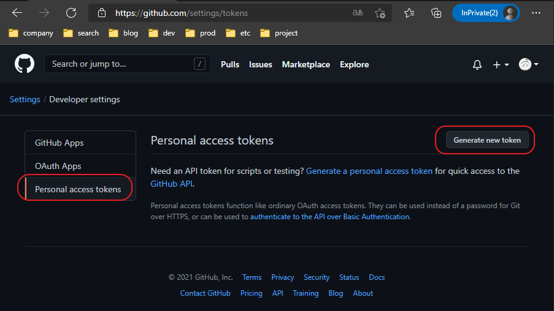This screenshot has width=554, height=311.
Task: Focus the Search or jump to field
Action: pos(128,64)
